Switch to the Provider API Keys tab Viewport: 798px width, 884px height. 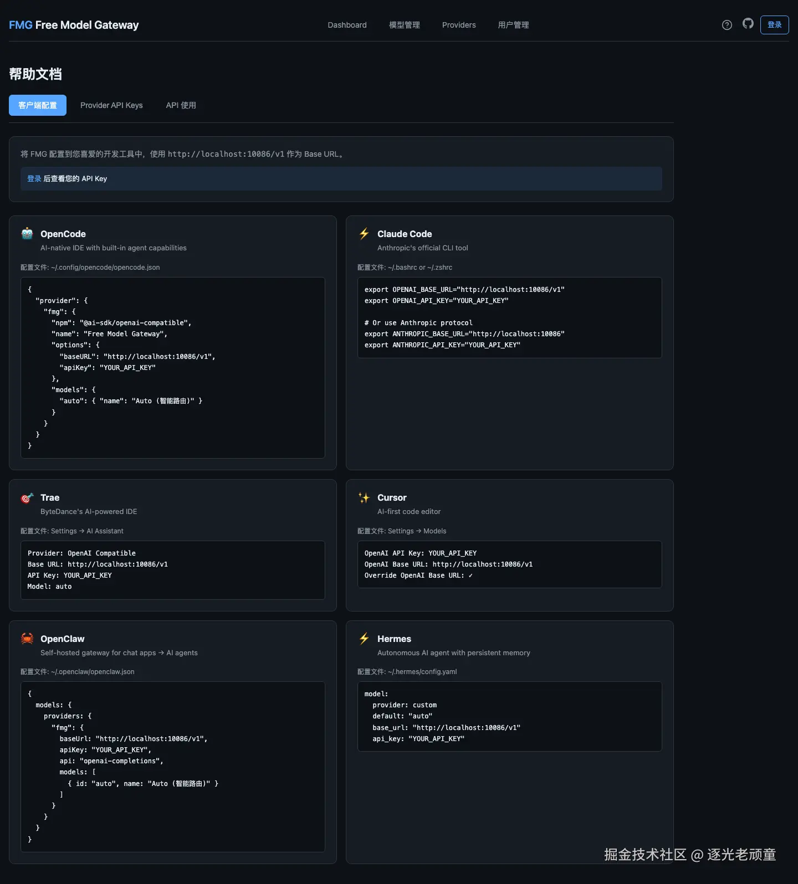(111, 105)
